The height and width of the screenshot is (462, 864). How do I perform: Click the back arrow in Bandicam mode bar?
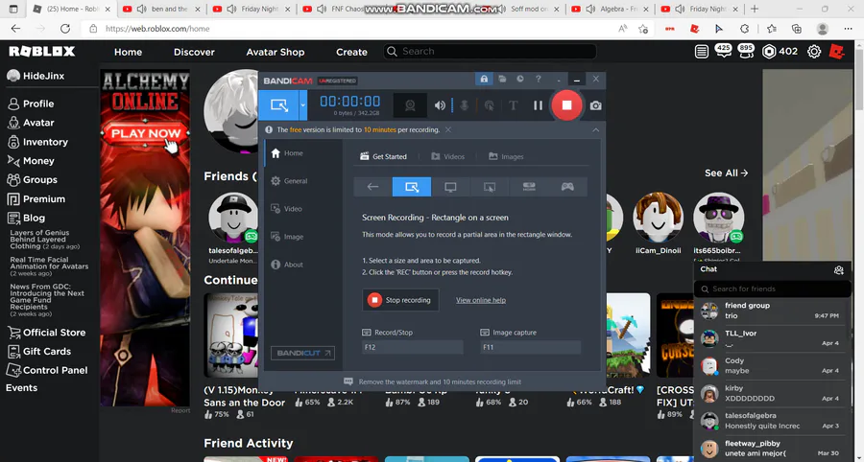click(372, 187)
